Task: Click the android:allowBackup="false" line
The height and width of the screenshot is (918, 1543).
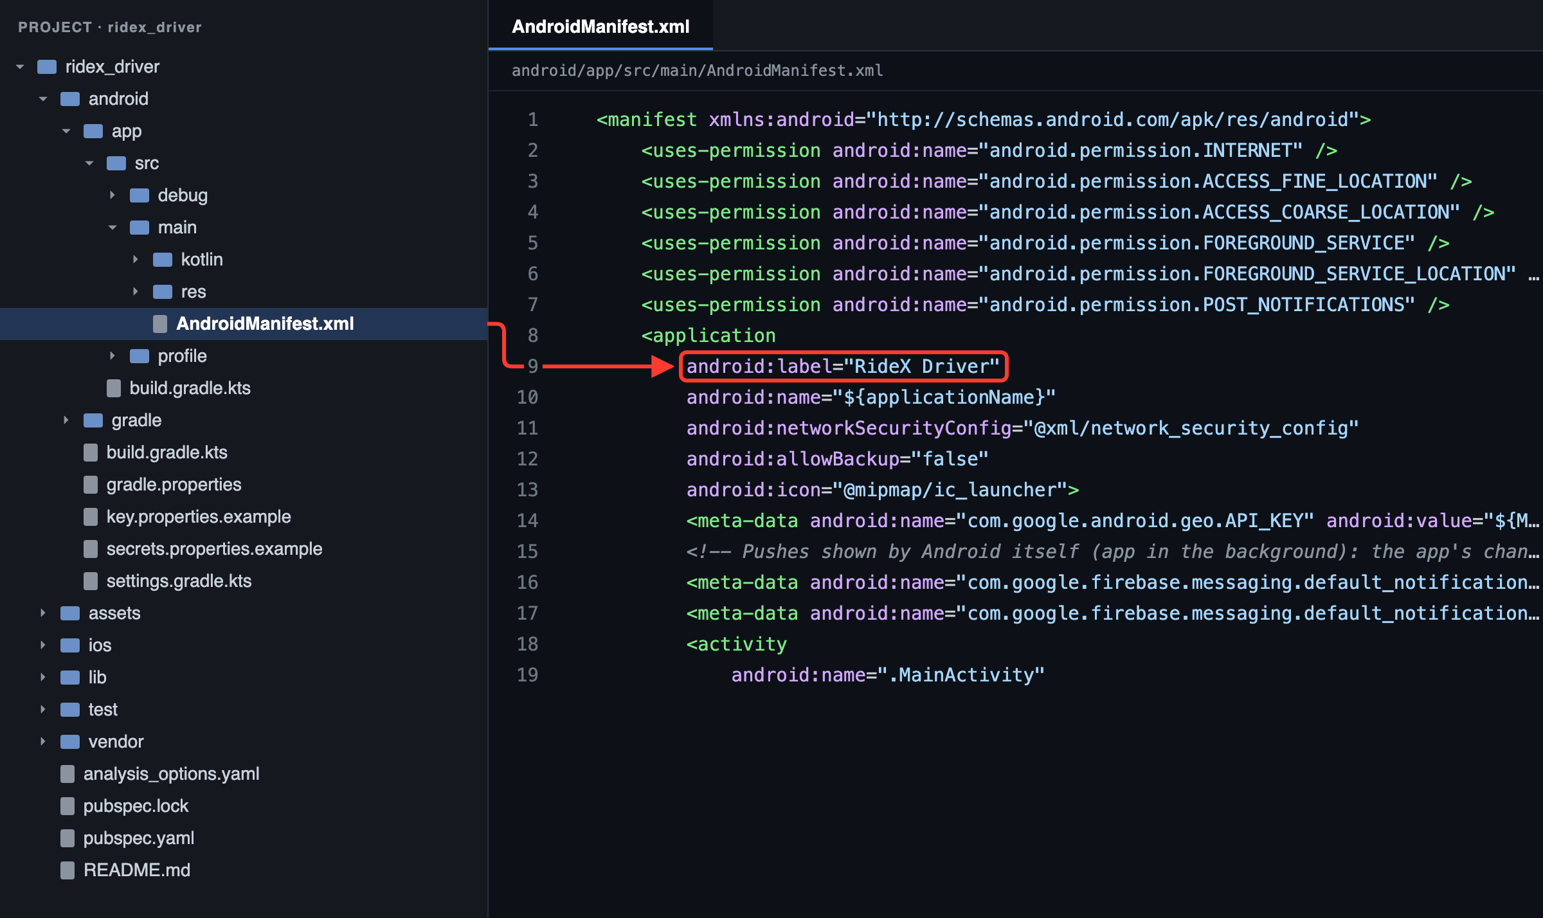Action: 837,459
